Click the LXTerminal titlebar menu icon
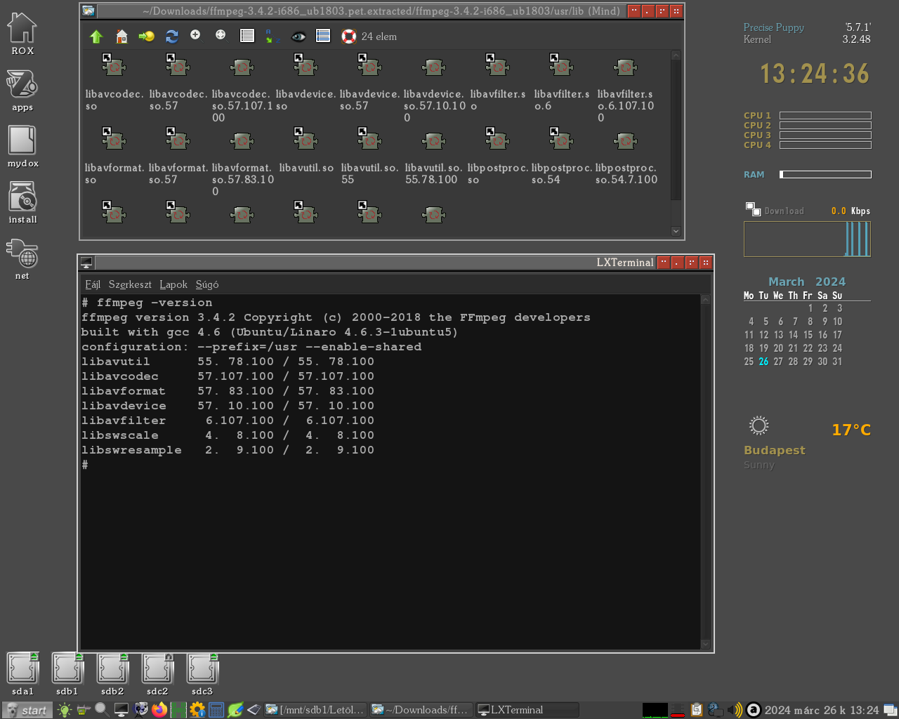 [86, 263]
